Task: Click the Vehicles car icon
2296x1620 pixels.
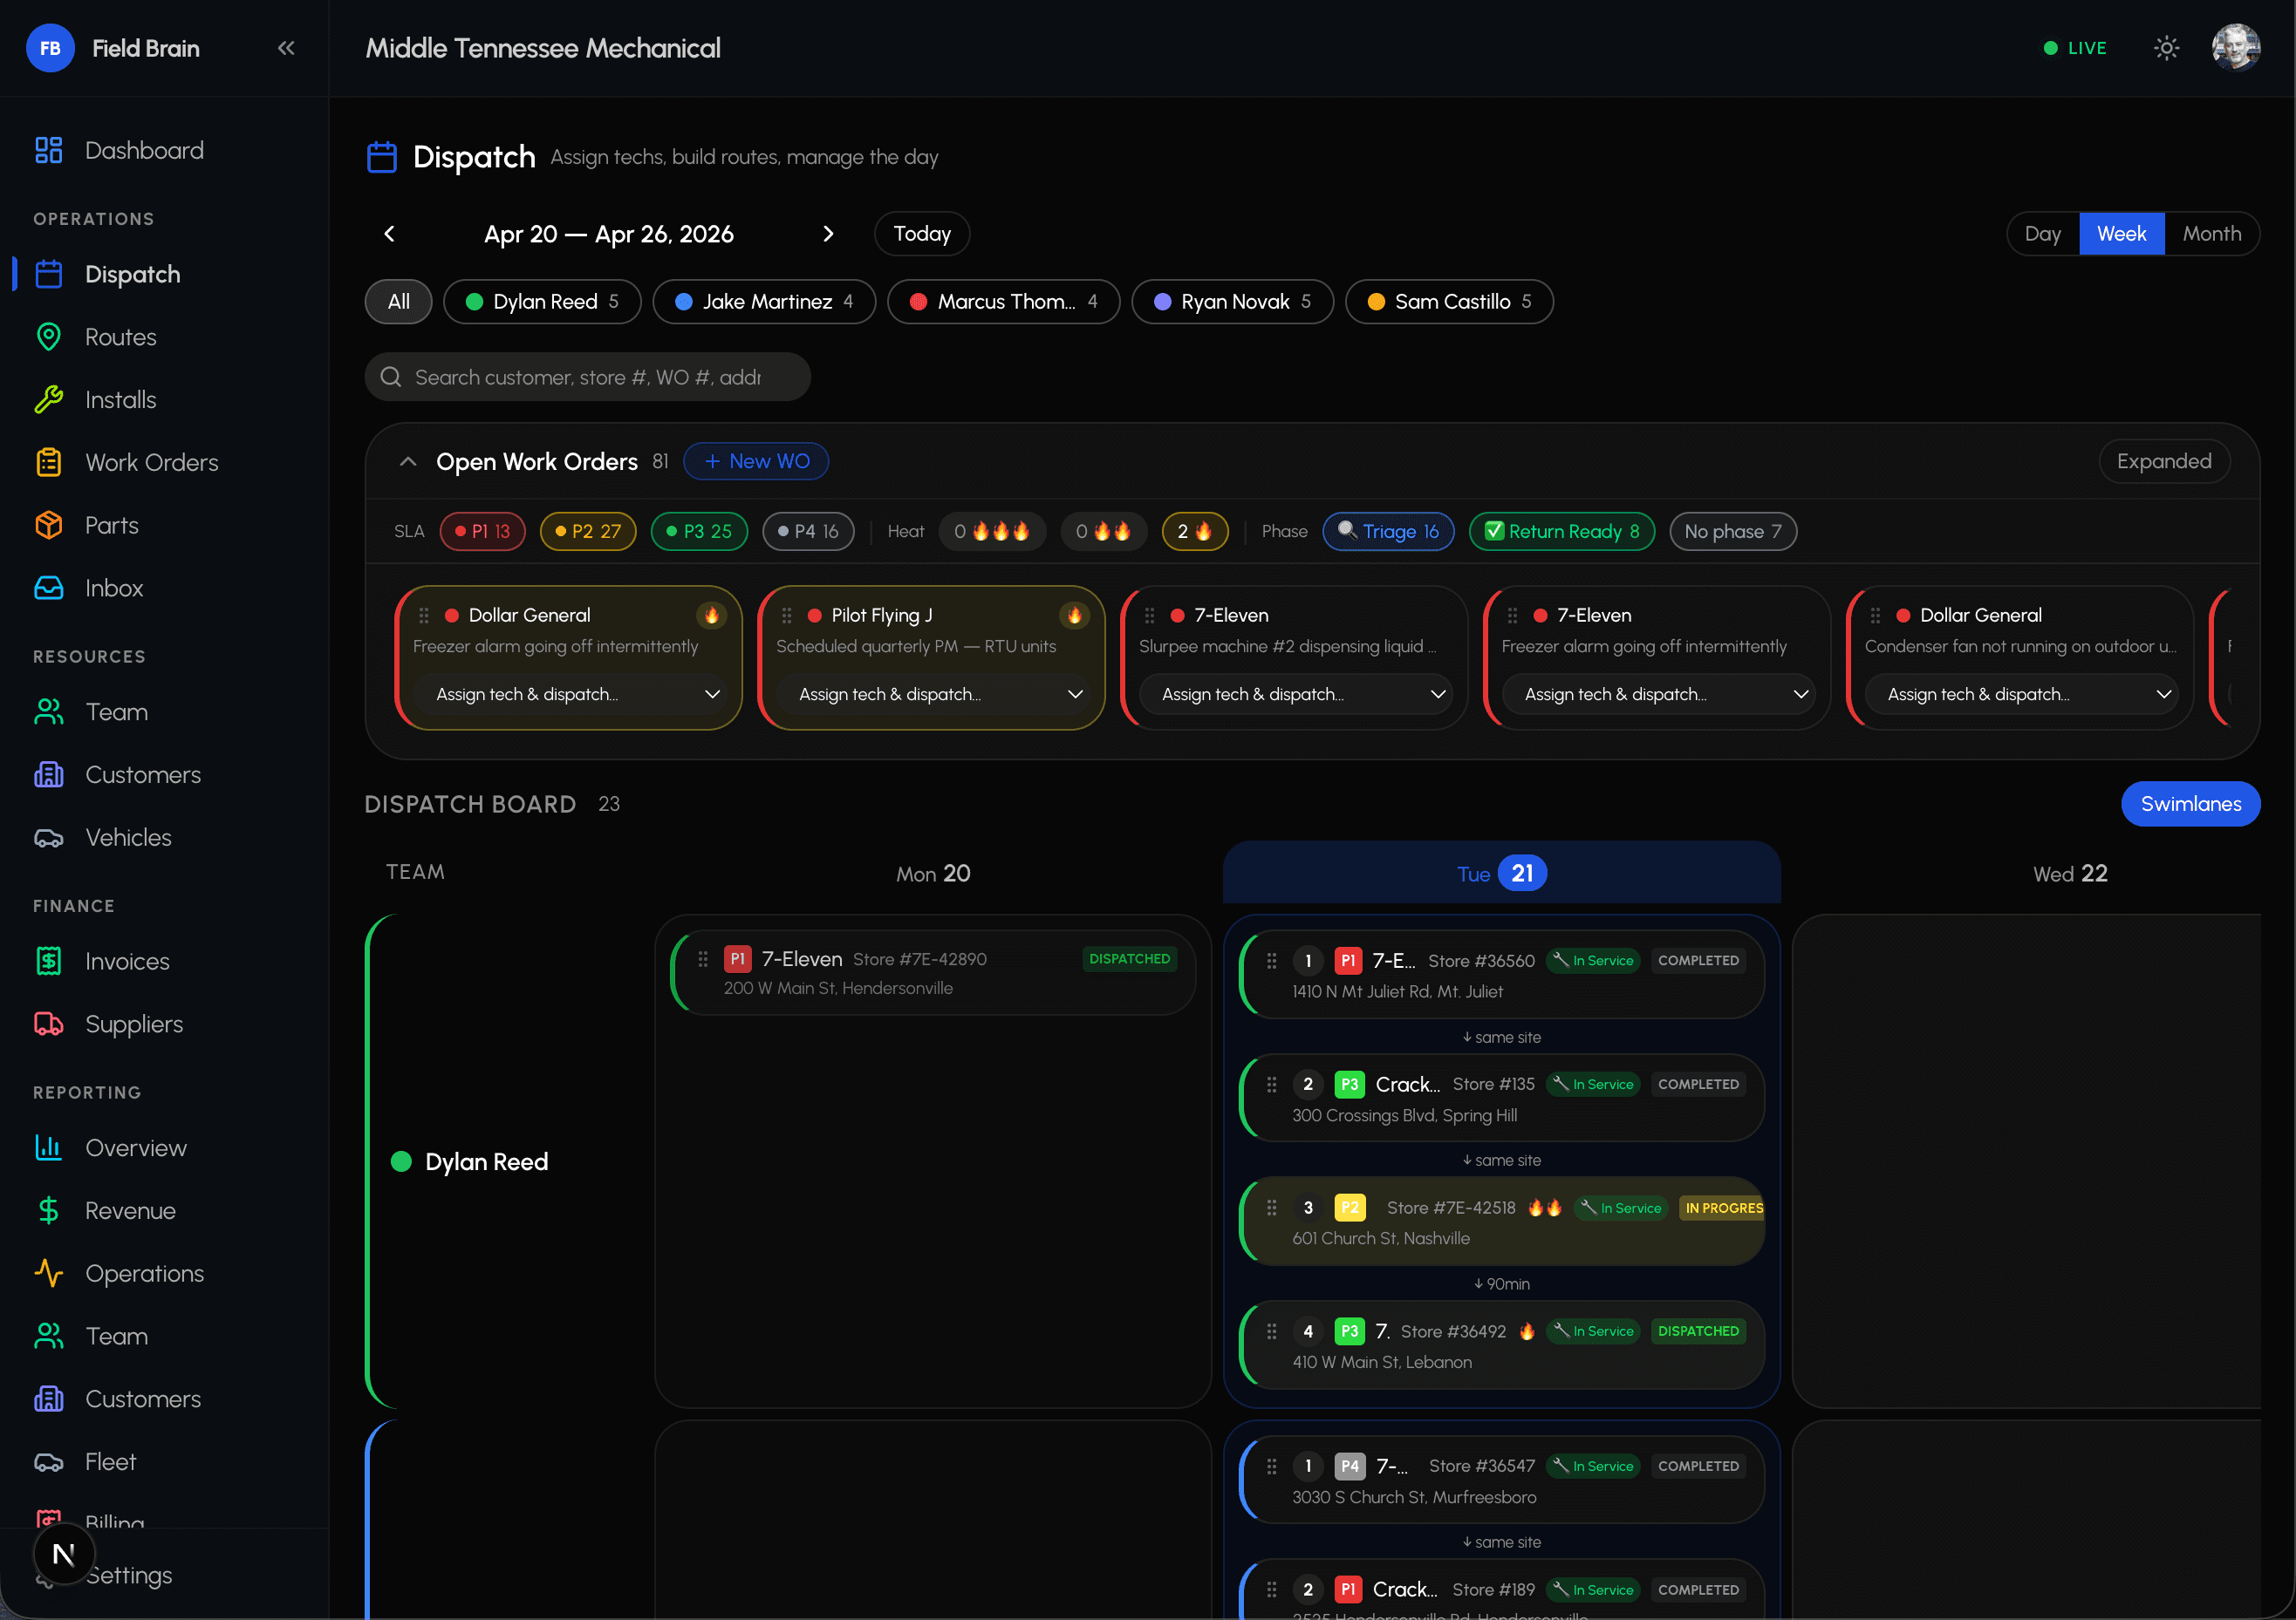Action: pos(49,838)
